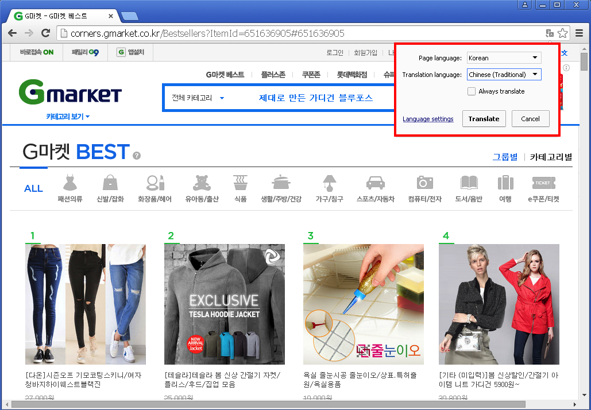Expand the 전체 카테고리 search dropdown

click(198, 98)
